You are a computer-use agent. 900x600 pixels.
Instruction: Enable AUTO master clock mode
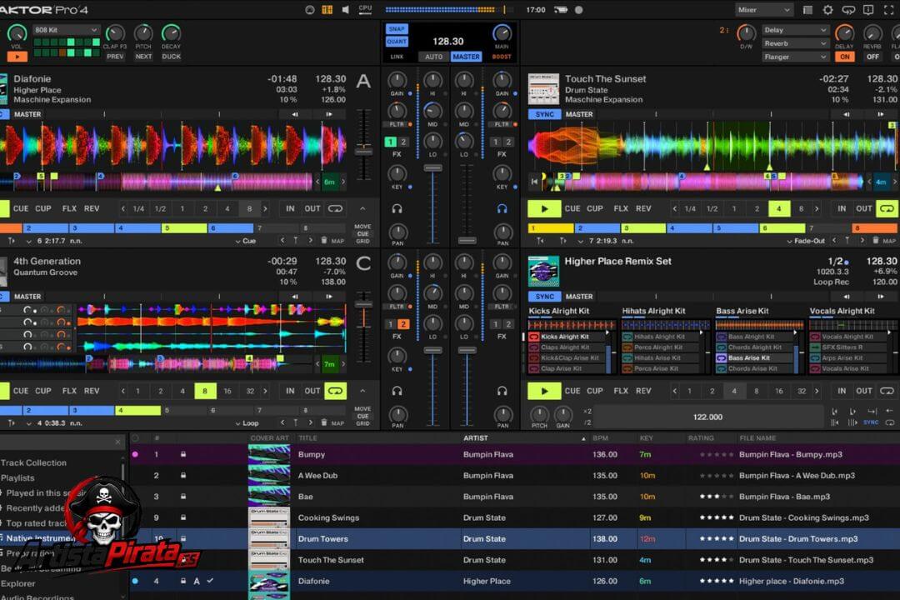click(434, 57)
